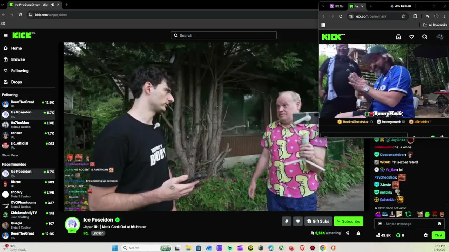Screen dimensions: 449x252
Task: Click the Kick search field
Action: click(224, 35)
